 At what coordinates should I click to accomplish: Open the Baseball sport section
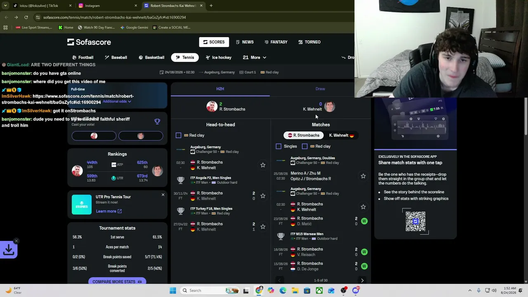pos(115,57)
